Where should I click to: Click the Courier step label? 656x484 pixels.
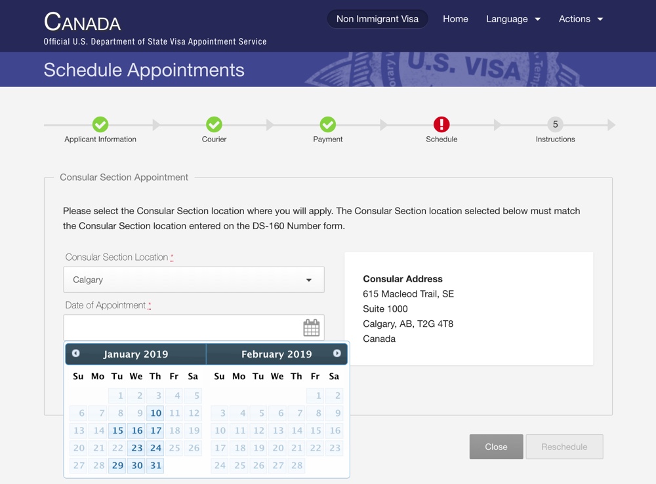click(215, 139)
